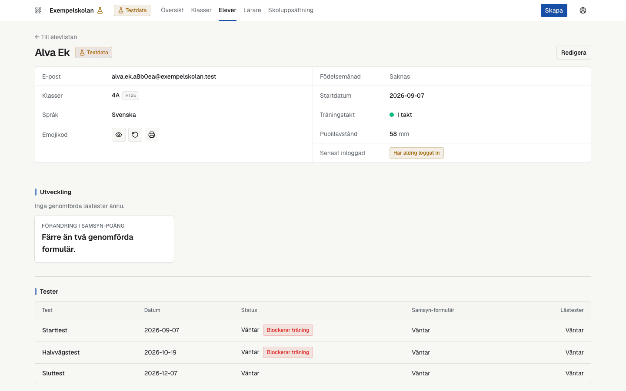Viewport: 626px width, 391px height.
Task: Print the emoji code
Action: [x=152, y=135]
